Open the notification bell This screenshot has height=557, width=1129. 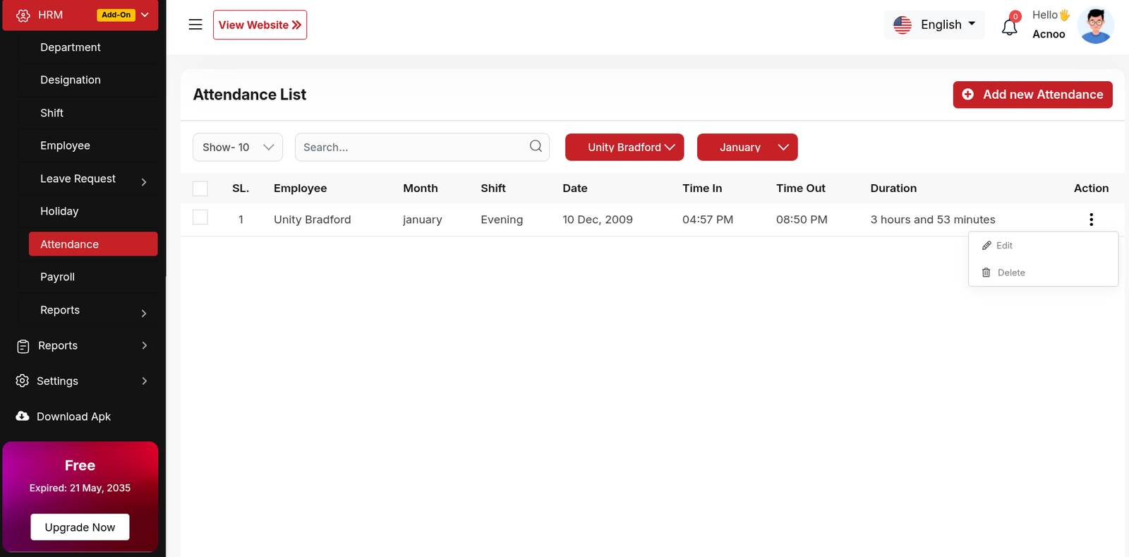point(1009,27)
